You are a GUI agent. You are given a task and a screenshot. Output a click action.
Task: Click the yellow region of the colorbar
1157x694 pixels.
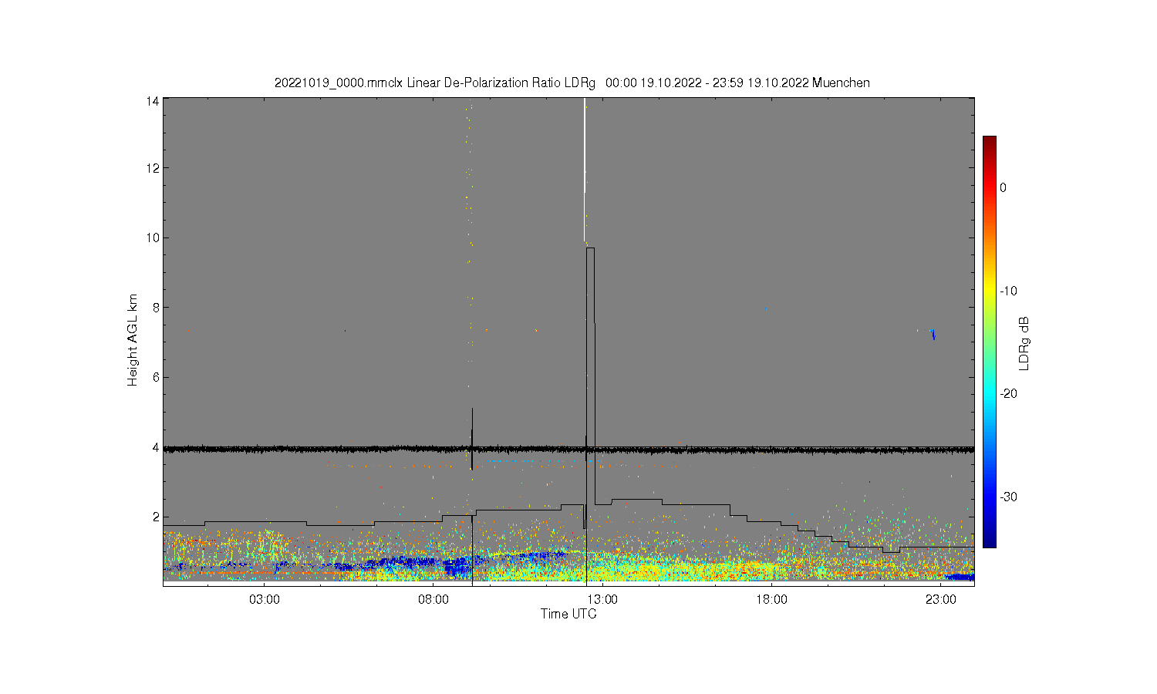point(990,291)
